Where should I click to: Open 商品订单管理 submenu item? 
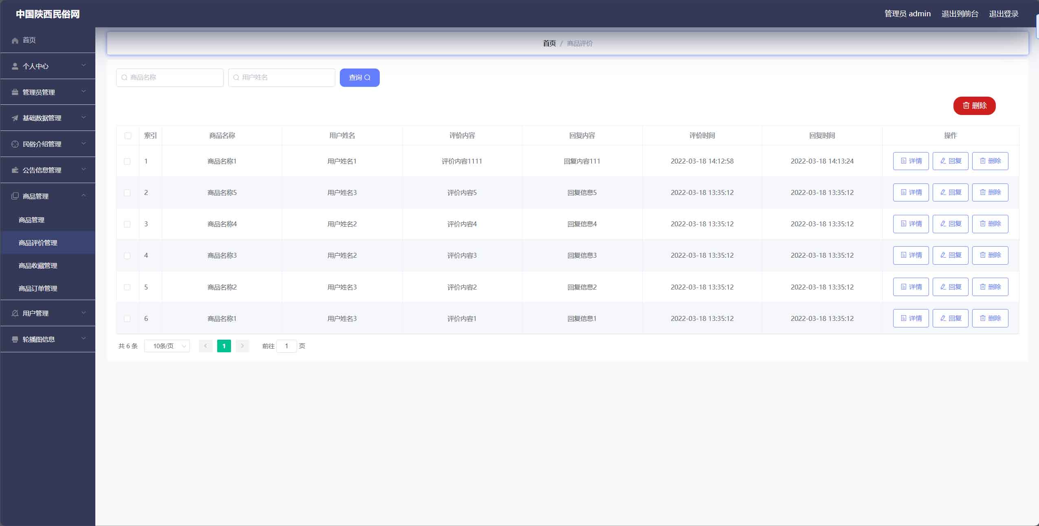click(x=48, y=288)
